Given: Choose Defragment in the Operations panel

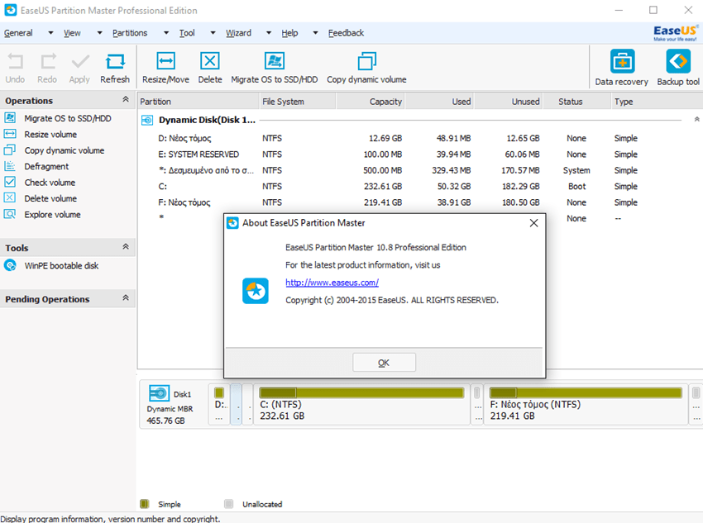Looking at the screenshot, I should 46,167.
